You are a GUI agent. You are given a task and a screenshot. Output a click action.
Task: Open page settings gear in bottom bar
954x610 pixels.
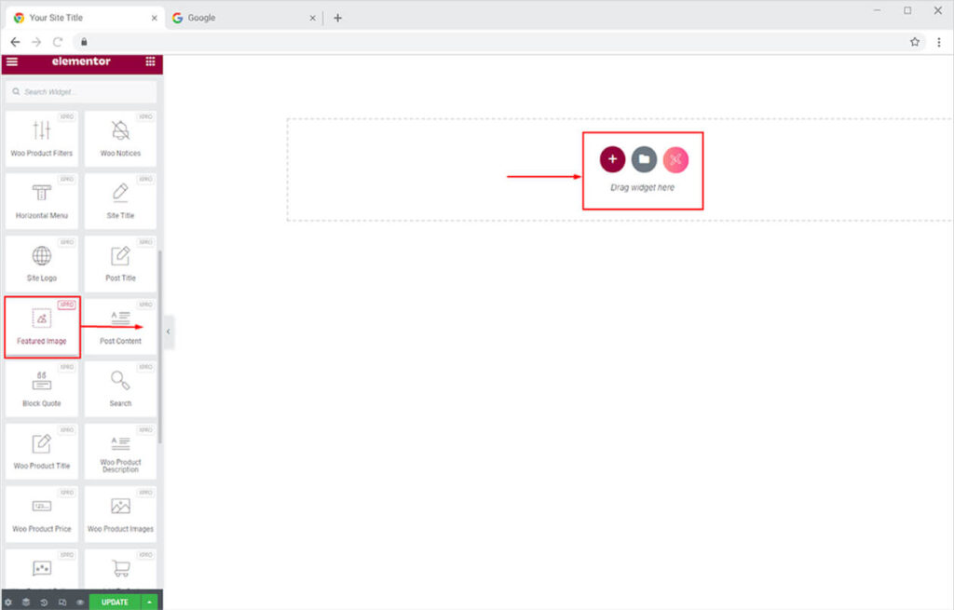click(x=8, y=602)
